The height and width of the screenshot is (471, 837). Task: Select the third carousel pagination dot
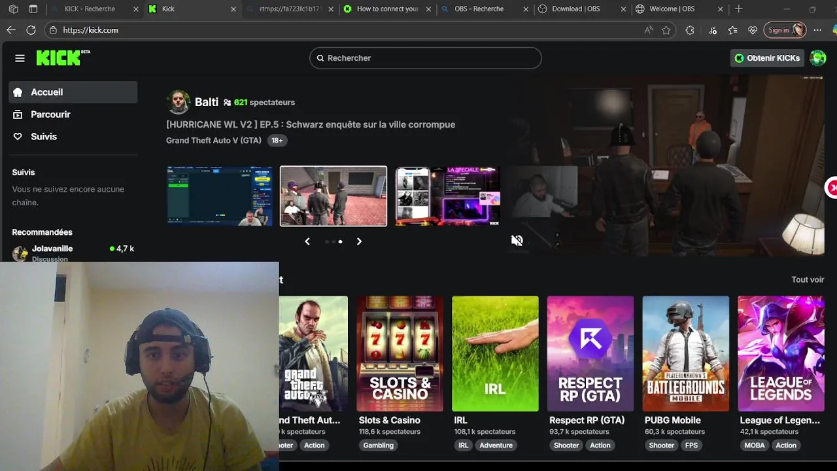pyautogui.click(x=340, y=241)
